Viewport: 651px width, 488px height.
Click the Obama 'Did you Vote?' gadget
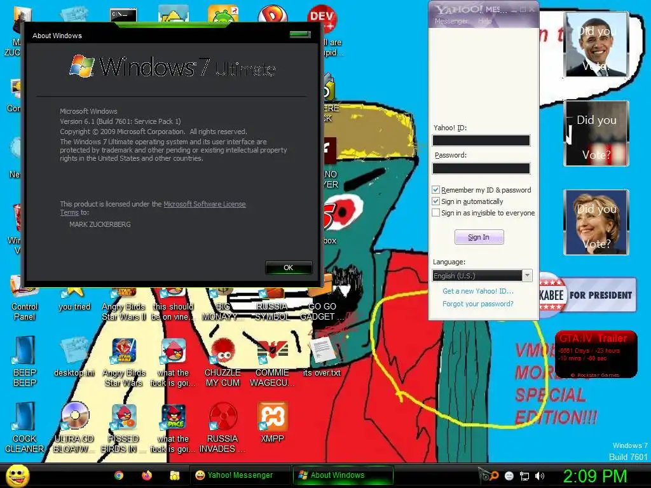(x=596, y=44)
